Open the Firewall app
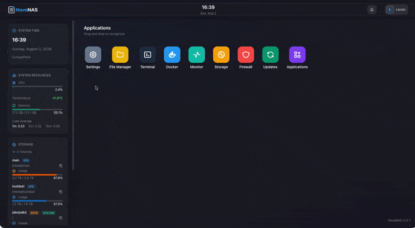 pos(246,55)
